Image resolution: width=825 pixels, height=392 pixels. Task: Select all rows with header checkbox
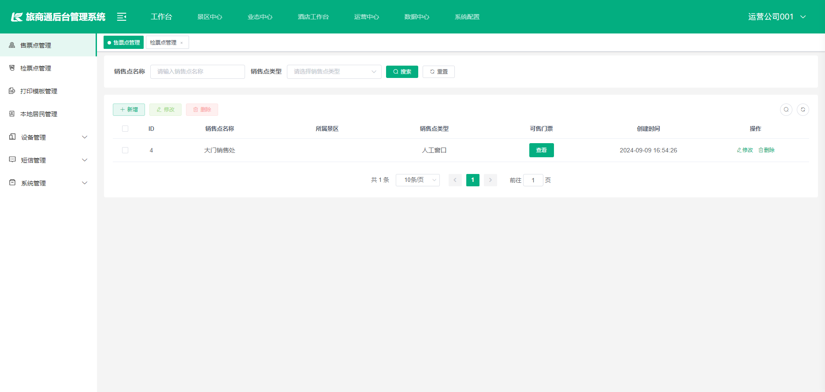tap(125, 129)
